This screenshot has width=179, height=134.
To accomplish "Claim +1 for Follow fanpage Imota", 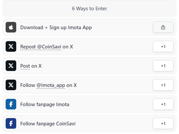I will 163,104.
